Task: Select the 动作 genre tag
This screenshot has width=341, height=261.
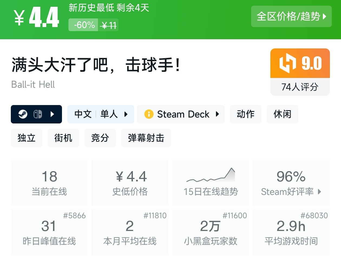Action: coord(245,114)
